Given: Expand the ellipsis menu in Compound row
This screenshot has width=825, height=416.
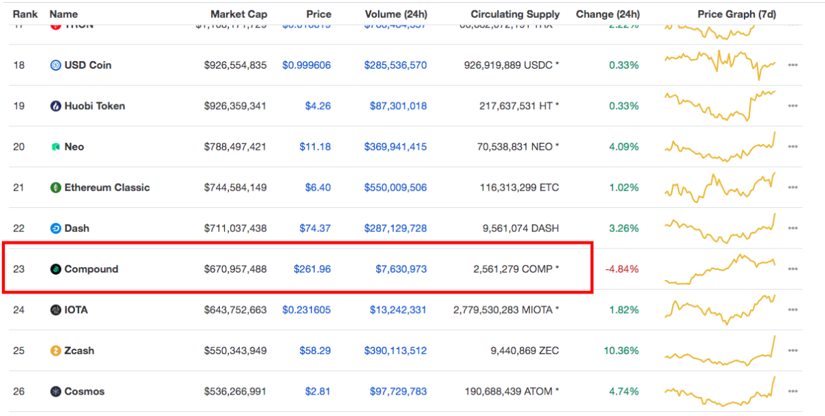Looking at the screenshot, I should [x=793, y=269].
